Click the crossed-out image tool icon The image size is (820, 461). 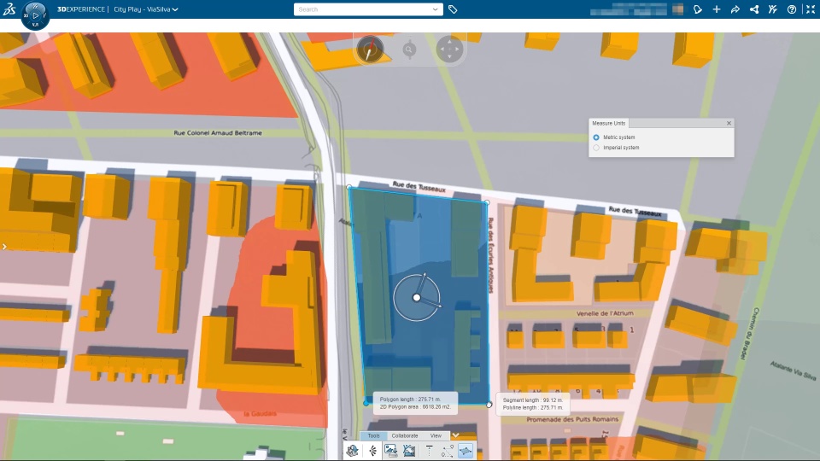coord(409,450)
